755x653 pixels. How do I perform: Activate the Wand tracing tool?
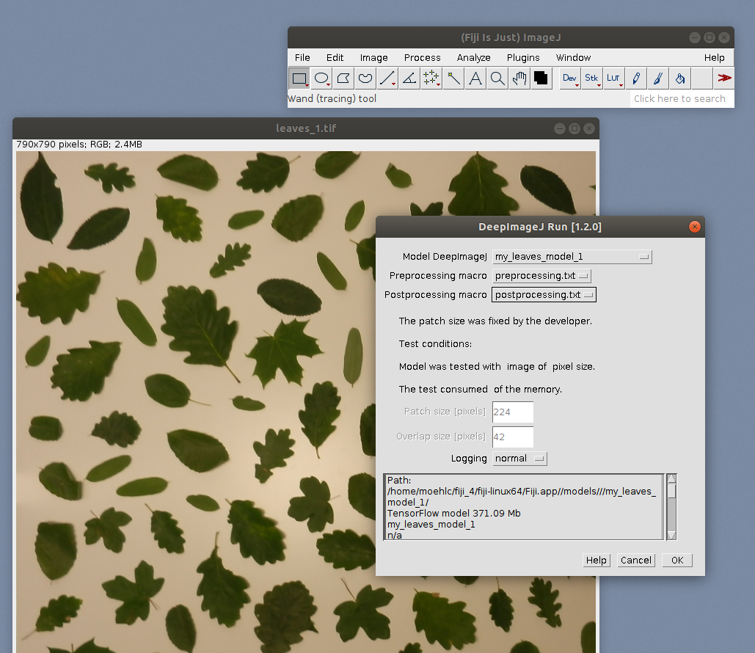[x=453, y=79]
